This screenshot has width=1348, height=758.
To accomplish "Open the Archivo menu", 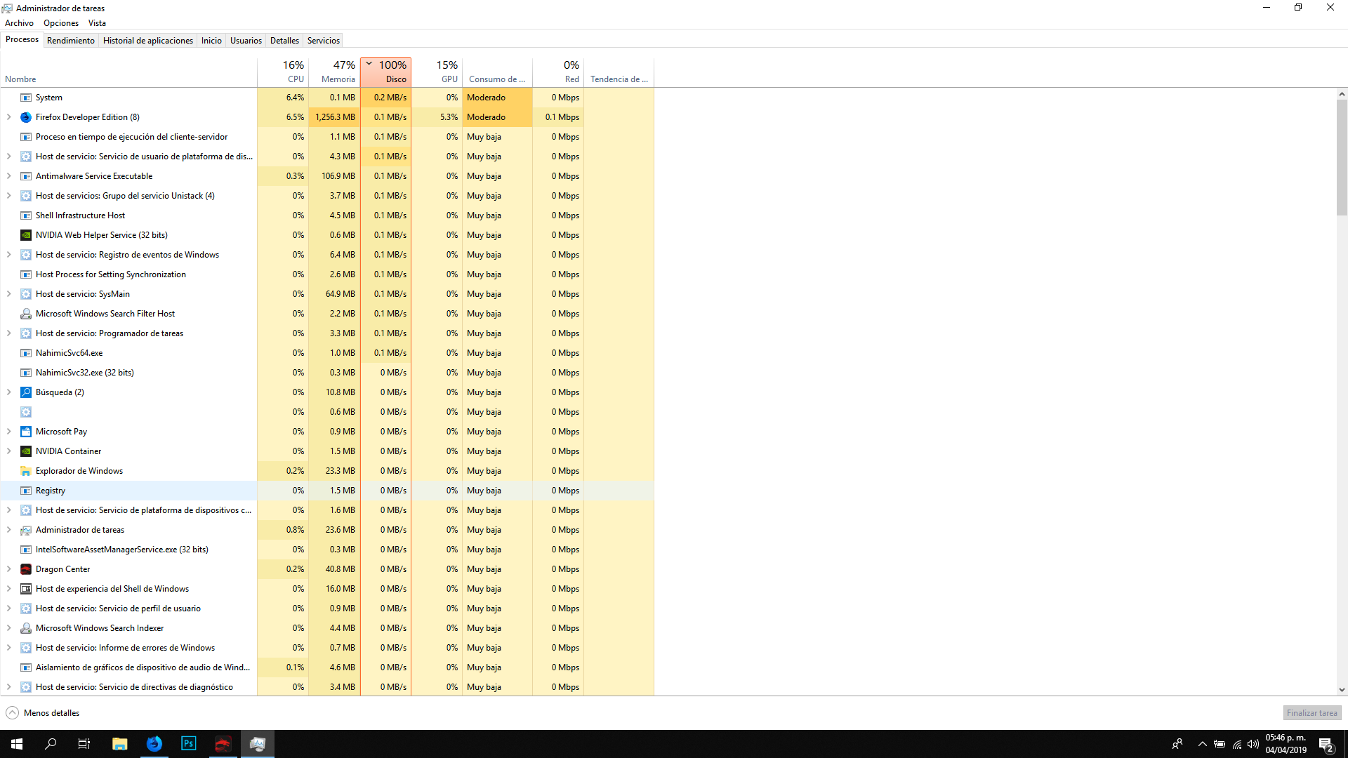I will click(x=19, y=23).
